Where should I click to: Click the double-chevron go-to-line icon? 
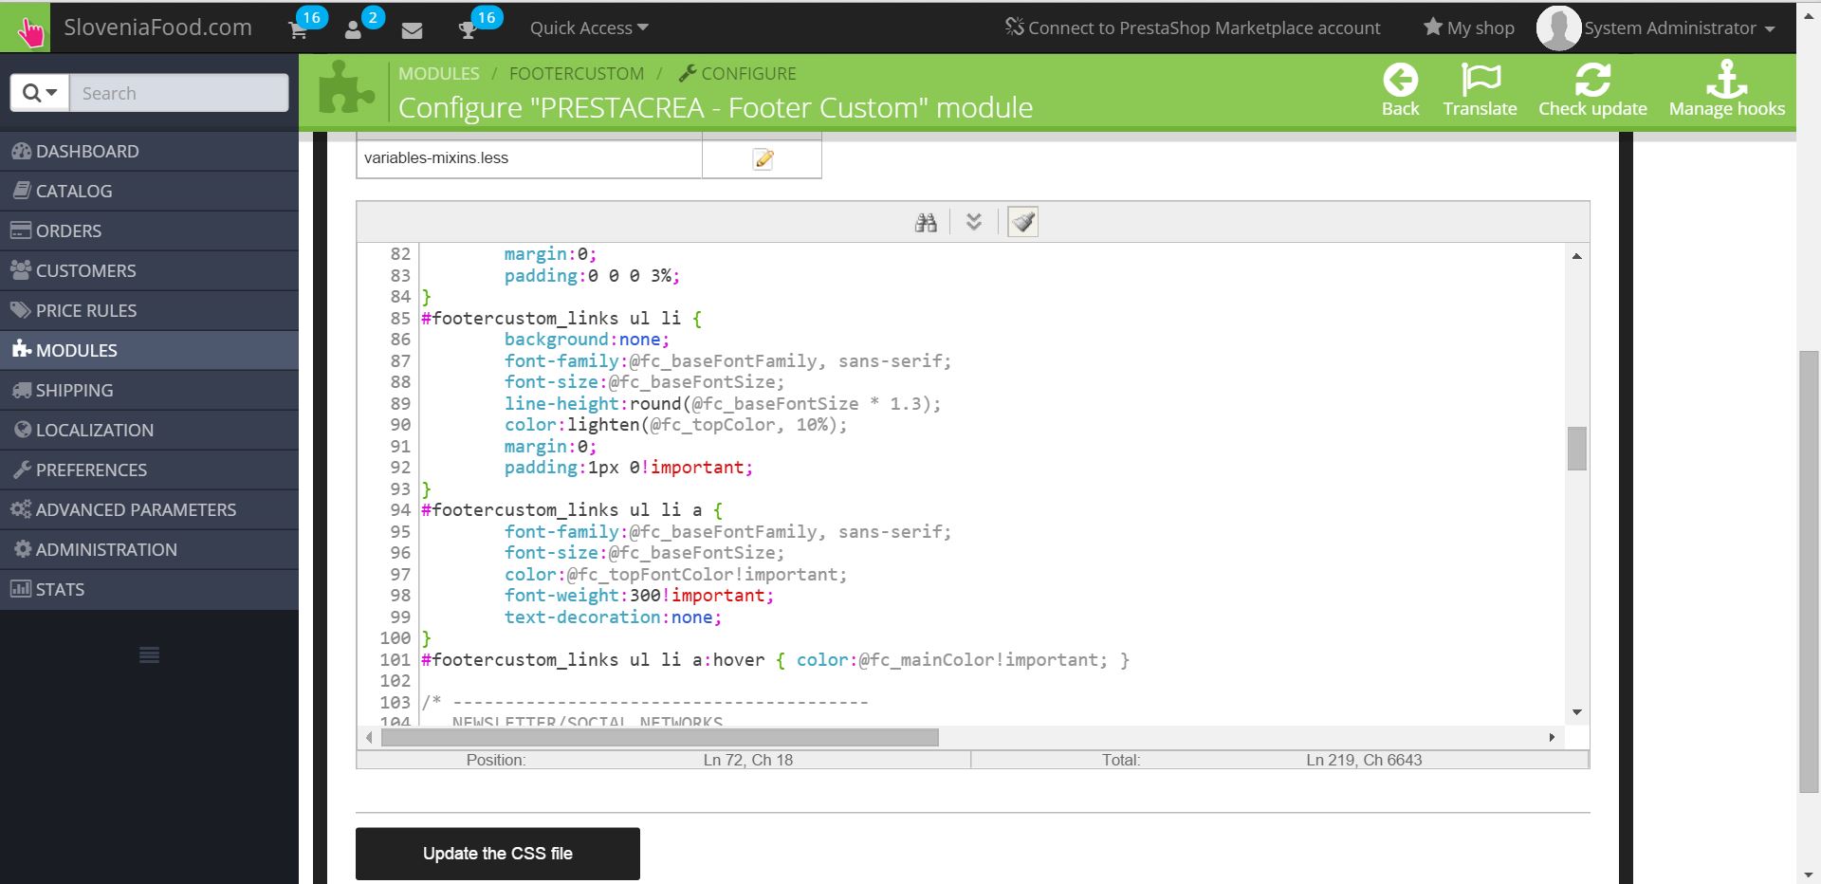click(974, 222)
